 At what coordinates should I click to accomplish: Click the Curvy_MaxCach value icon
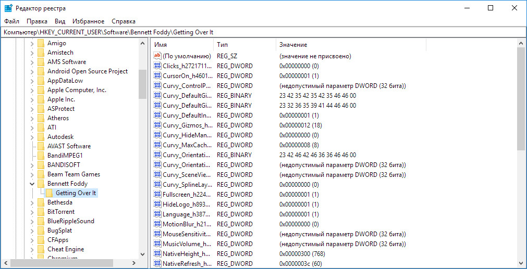tap(157, 145)
